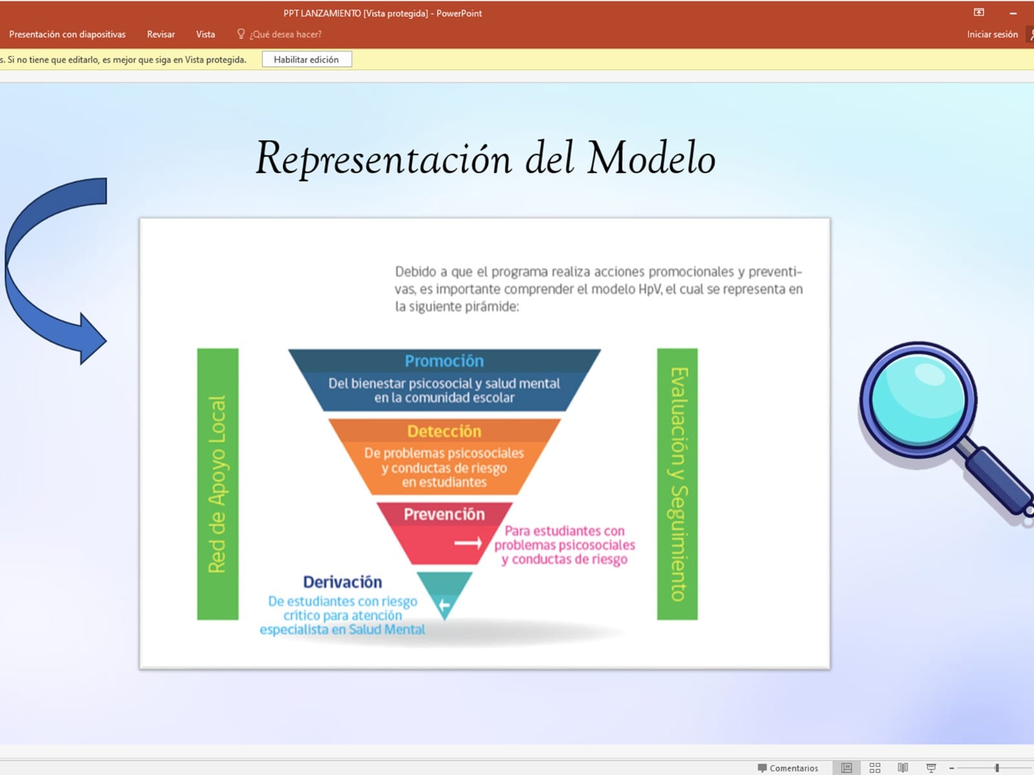Click Iniciar sesión link
1034x775 pixels.
pos(992,34)
